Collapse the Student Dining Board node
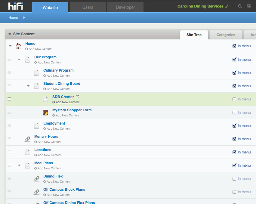 [28, 86]
